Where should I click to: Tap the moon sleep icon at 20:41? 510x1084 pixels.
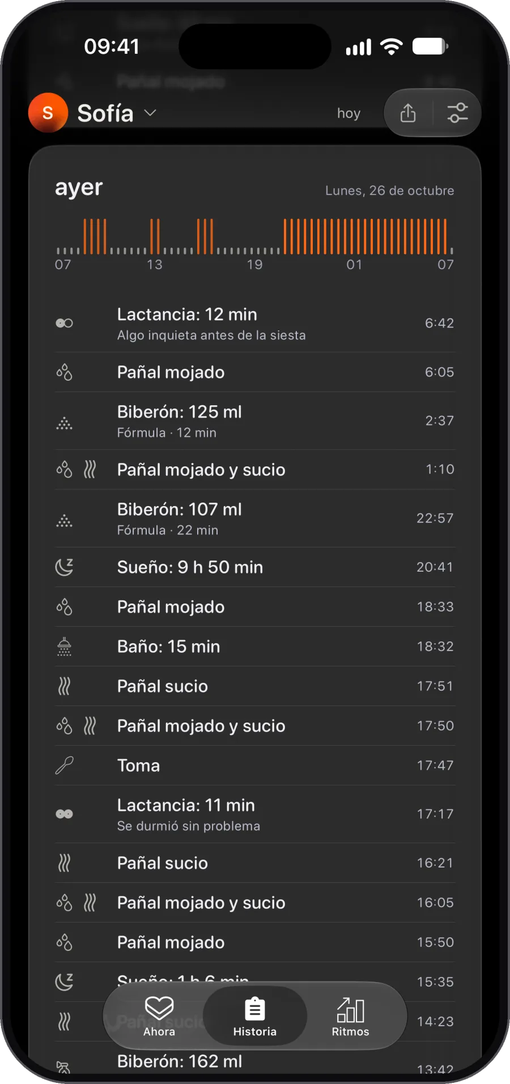pos(64,567)
